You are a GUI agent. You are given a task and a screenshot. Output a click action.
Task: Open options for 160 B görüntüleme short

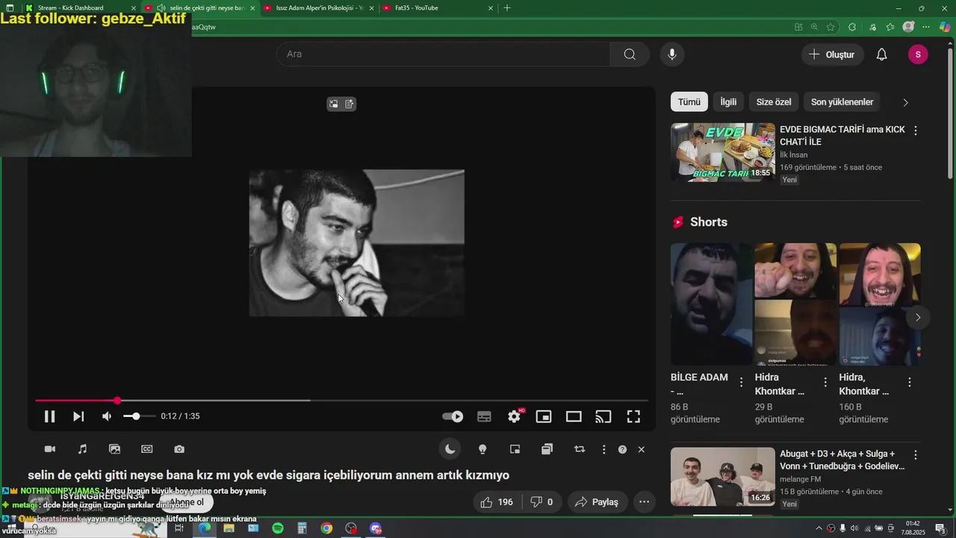pos(910,382)
